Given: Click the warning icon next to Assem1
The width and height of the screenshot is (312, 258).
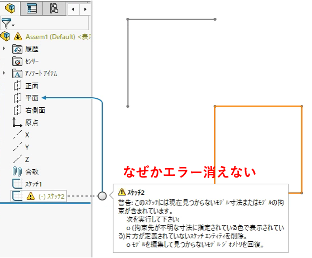Looking at the screenshot, I should pos(18,36).
